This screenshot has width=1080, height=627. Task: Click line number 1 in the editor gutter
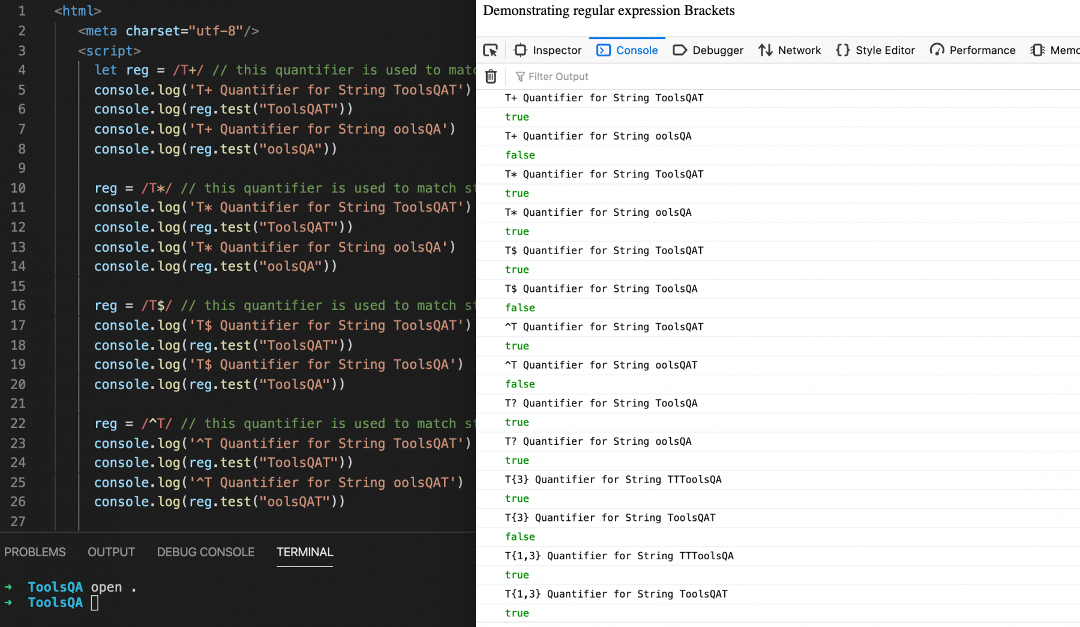click(x=22, y=11)
